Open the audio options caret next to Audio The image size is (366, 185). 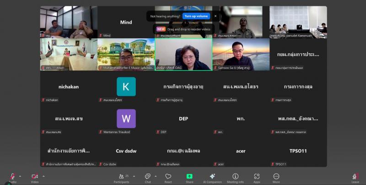coord(20,176)
